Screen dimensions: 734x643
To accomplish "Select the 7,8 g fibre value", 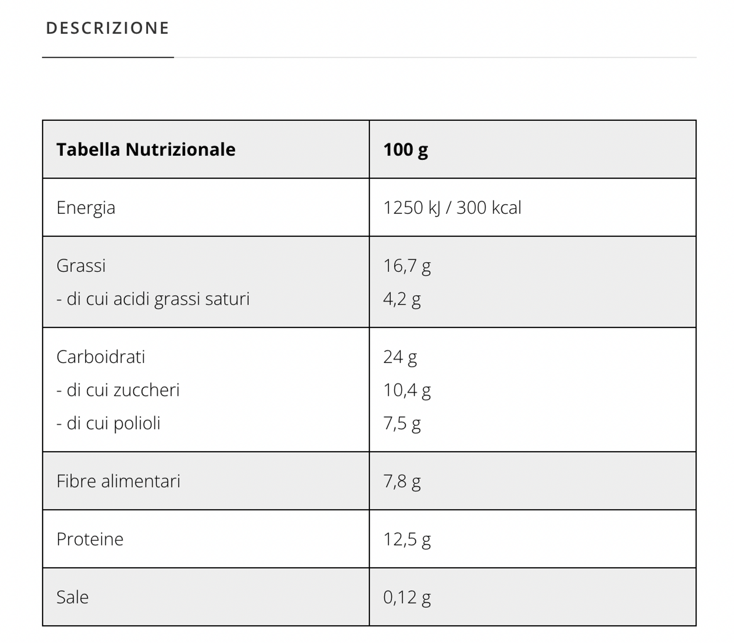I will (x=402, y=481).
